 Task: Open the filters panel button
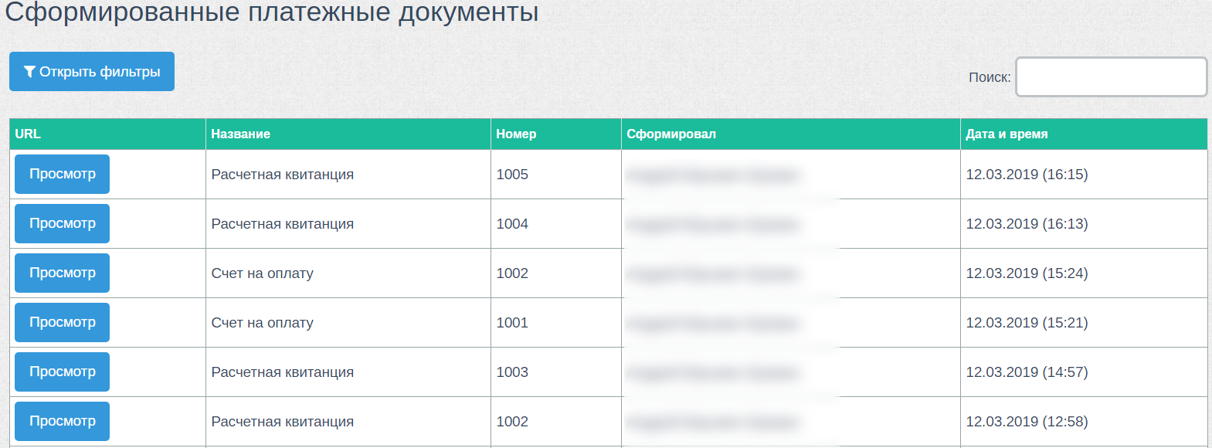click(92, 72)
